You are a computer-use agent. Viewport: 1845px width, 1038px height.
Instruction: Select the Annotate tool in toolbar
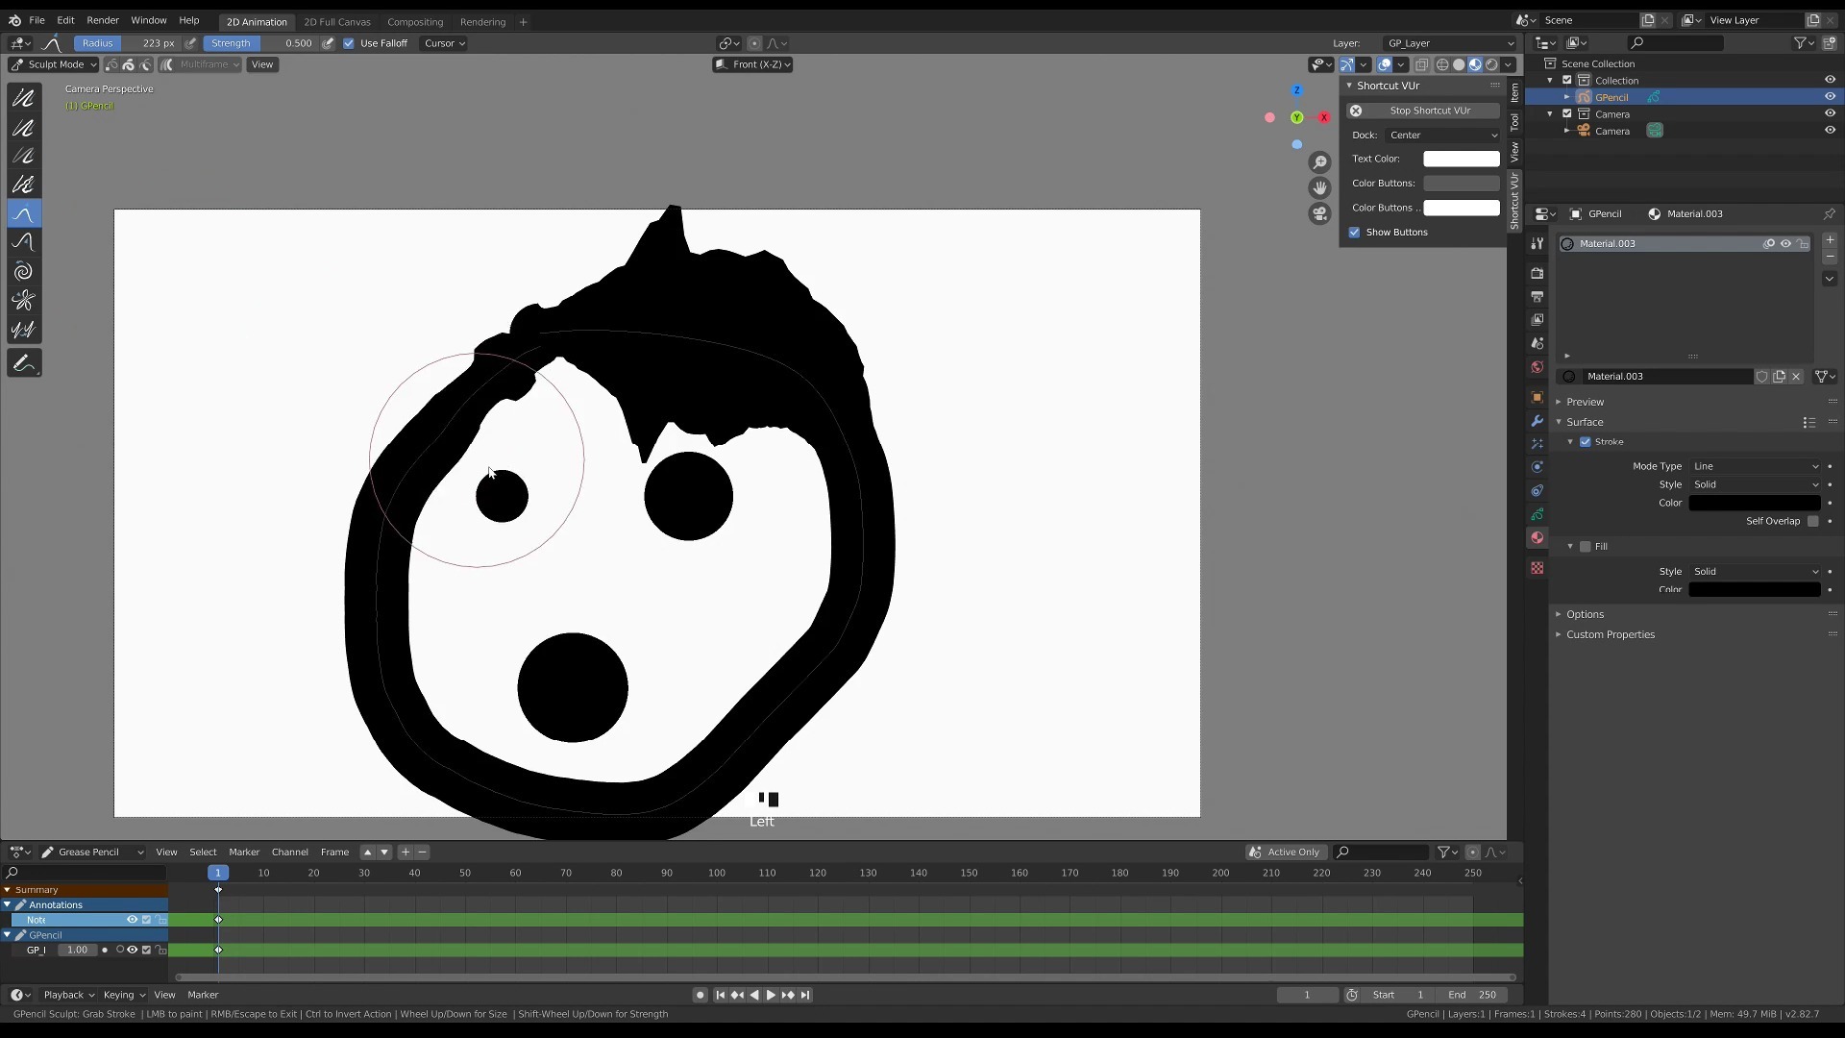[x=23, y=364]
